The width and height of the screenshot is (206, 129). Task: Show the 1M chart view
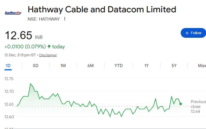(x=63, y=66)
